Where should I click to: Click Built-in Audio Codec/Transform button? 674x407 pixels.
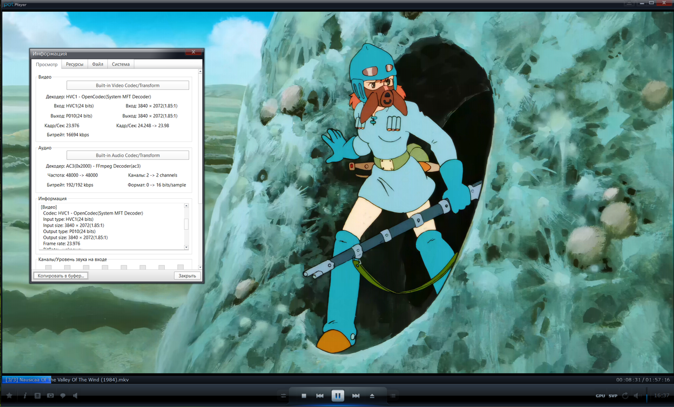pos(127,155)
